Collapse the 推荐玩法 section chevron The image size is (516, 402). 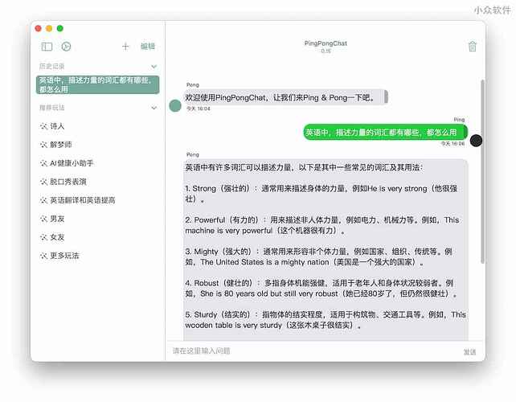(154, 108)
